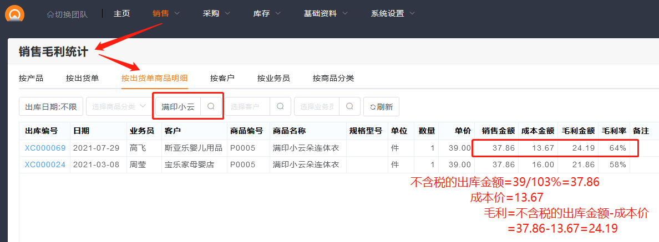The image size is (659, 242).
Task: Open outbound order link XC000024
Action: coord(45,164)
